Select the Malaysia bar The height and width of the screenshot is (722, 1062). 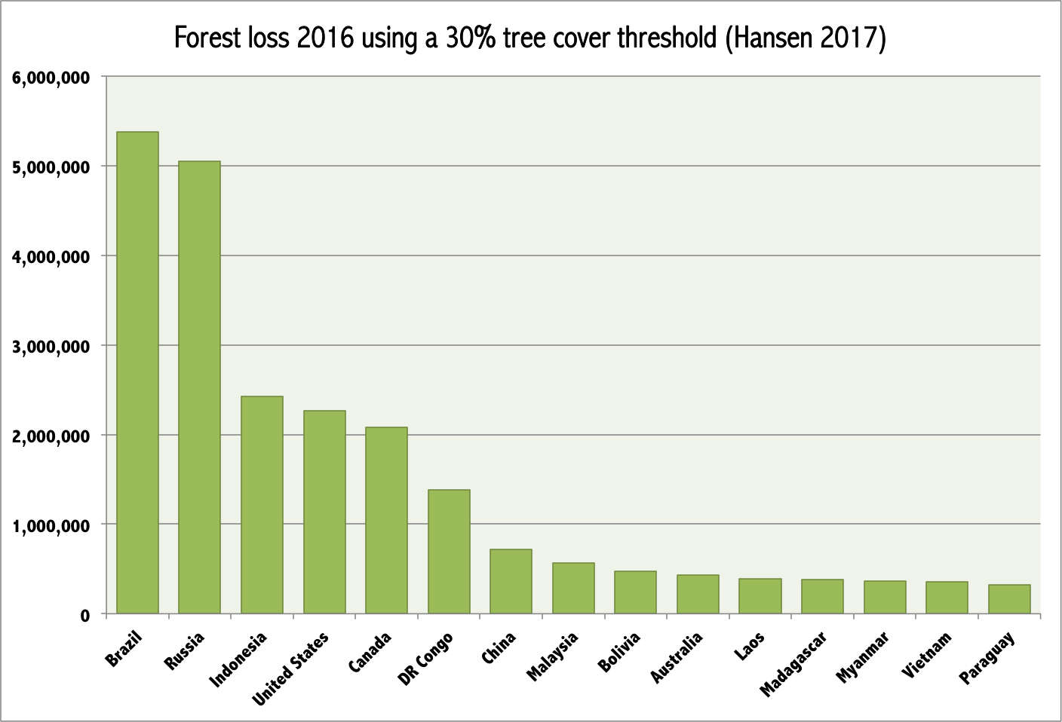574,589
